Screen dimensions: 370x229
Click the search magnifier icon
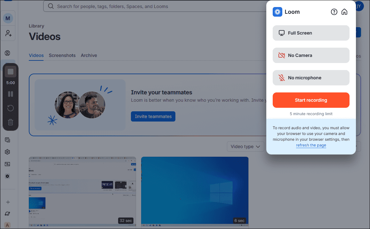click(x=51, y=6)
